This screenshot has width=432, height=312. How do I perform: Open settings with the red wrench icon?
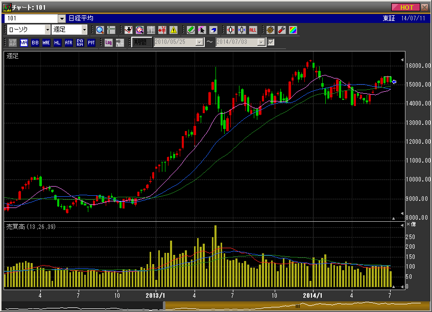tap(281, 30)
